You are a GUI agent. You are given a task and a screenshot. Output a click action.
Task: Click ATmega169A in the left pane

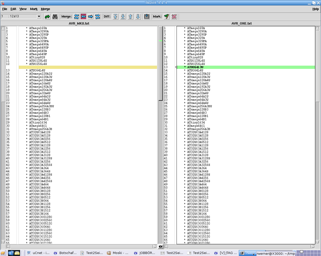(x=38, y=28)
